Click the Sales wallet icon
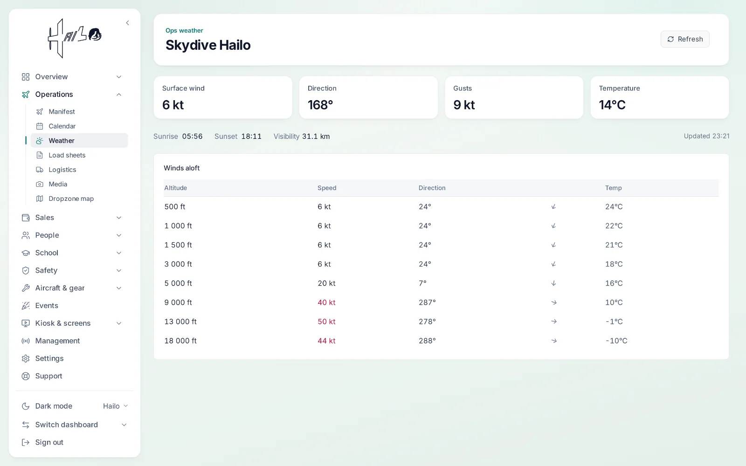Screen dimensions: 746x466 click(x=26, y=218)
